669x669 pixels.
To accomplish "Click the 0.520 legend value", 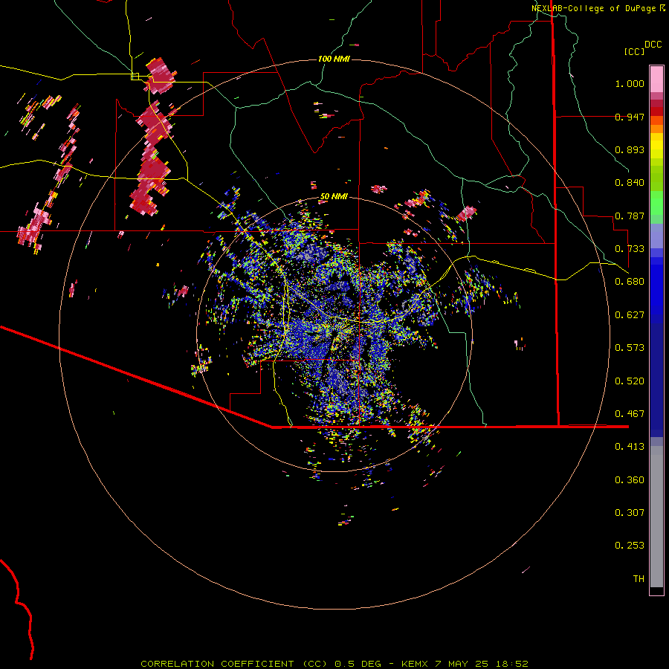I will point(630,381).
